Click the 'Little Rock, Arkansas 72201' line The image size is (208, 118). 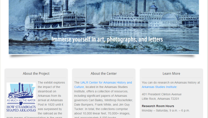[160, 99]
